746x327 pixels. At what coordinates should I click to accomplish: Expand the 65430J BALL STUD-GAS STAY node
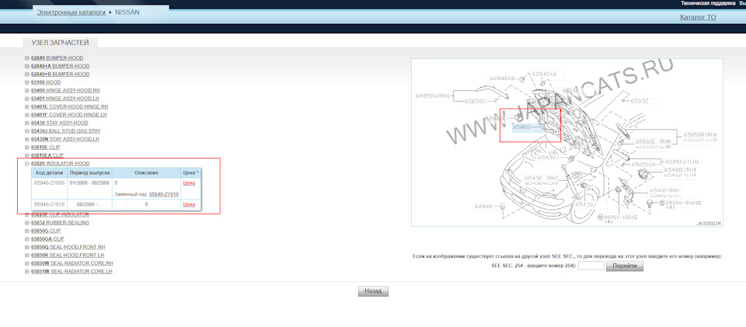(x=26, y=130)
